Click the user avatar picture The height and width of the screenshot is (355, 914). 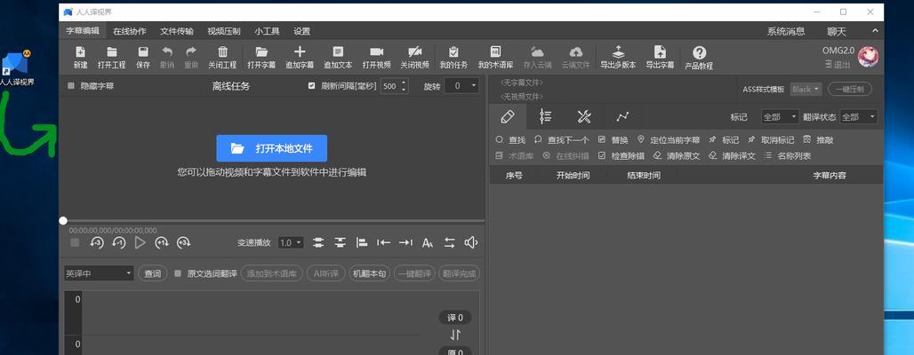[x=869, y=57]
